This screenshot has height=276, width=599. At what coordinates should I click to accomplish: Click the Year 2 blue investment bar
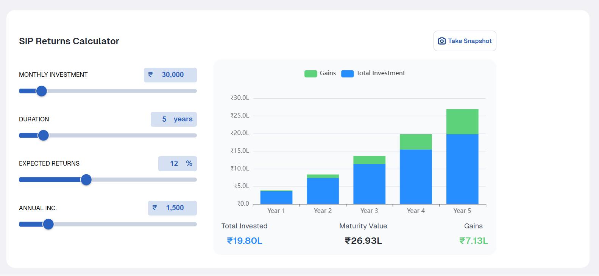pyautogui.click(x=323, y=191)
